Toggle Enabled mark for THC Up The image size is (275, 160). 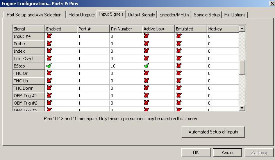pyautogui.click(x=49, y=80)
